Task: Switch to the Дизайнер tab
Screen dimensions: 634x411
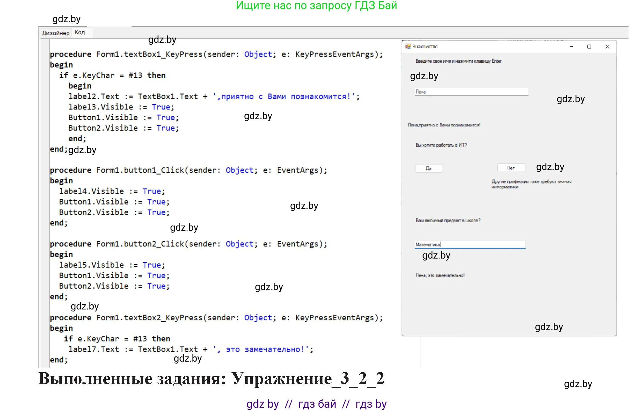Action: [x=55, y=32]
